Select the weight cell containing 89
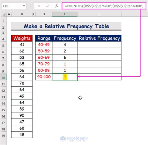Image resolution: width=148 pixels, height=145 pixels. [22, 109]
